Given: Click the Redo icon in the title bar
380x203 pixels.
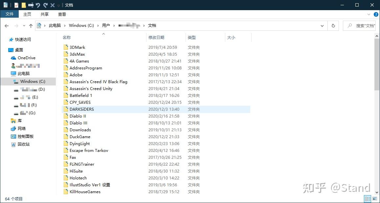Looking at the screenshot, I should click(45, 5).
